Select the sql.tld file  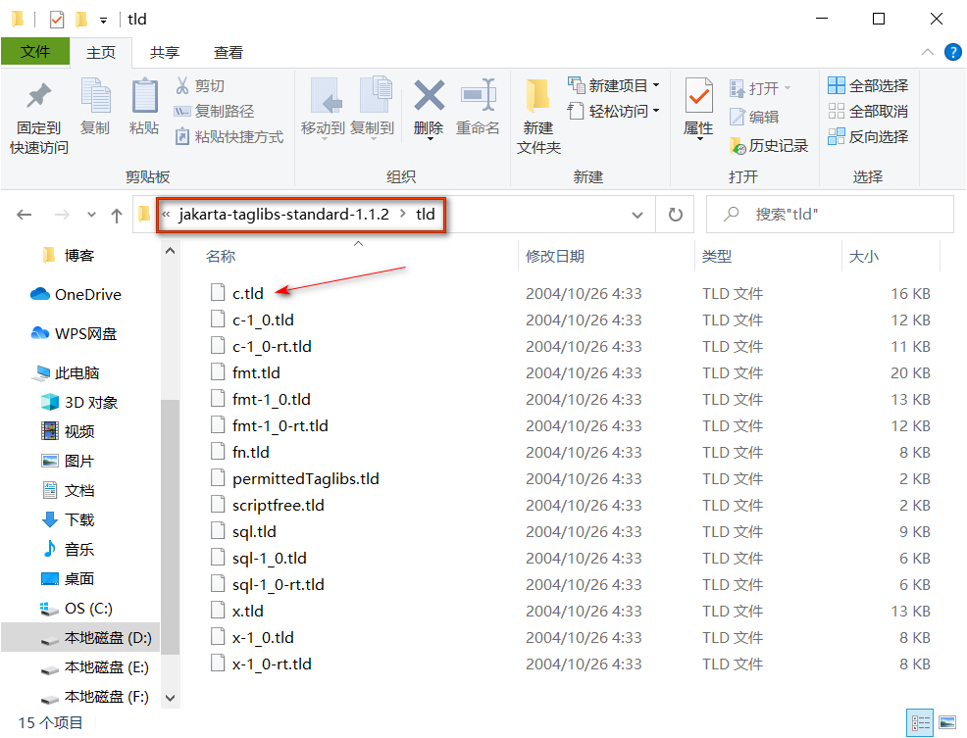[x=254, y=532]
